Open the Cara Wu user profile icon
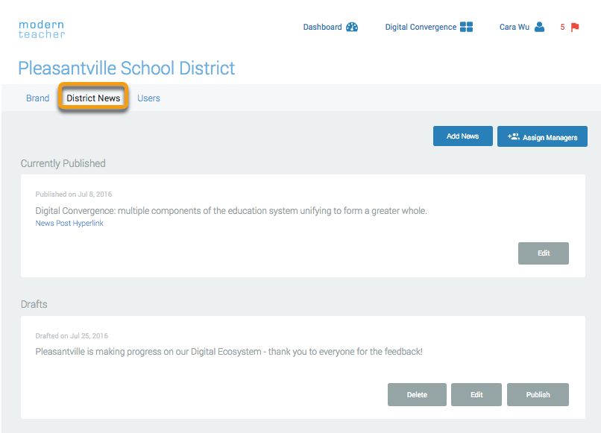Viewport: 601px width, 433px height. (539, 27)
